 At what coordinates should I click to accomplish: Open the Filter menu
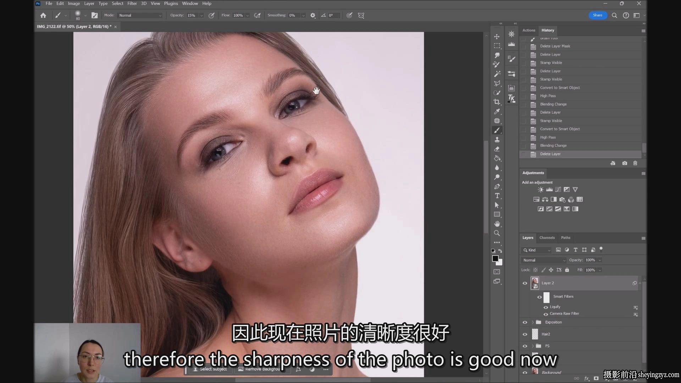(132, 4)
